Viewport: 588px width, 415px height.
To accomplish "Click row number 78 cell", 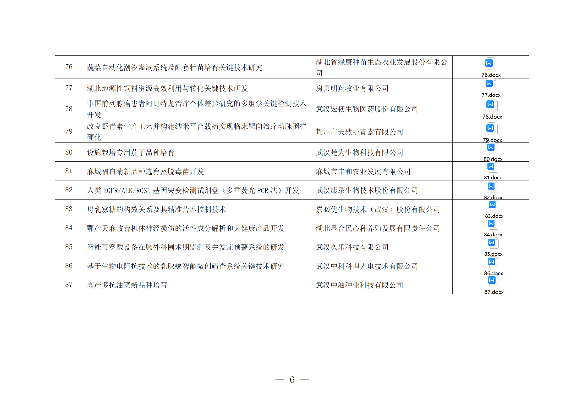I will [69, 109].
